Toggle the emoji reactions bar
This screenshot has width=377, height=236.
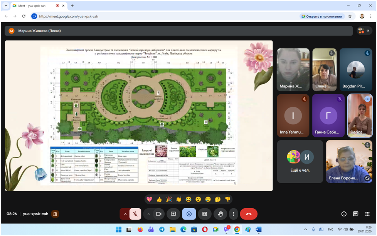pyautogui.click(x=189, y=214)
